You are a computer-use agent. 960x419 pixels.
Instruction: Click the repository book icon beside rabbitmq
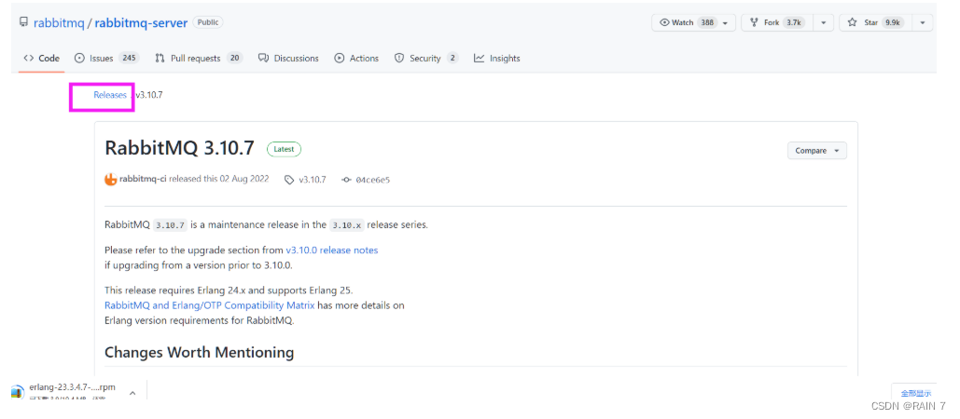pos(24,22)
